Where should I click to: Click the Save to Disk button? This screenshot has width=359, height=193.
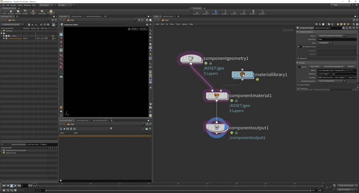[x=314, y=67]
